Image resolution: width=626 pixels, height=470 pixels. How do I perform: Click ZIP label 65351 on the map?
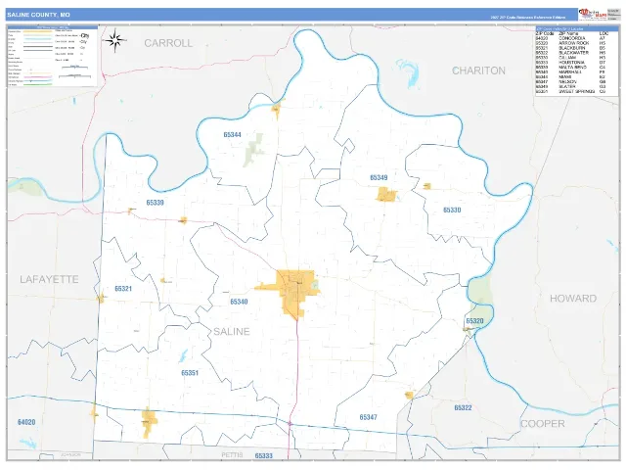coord(190,373)
